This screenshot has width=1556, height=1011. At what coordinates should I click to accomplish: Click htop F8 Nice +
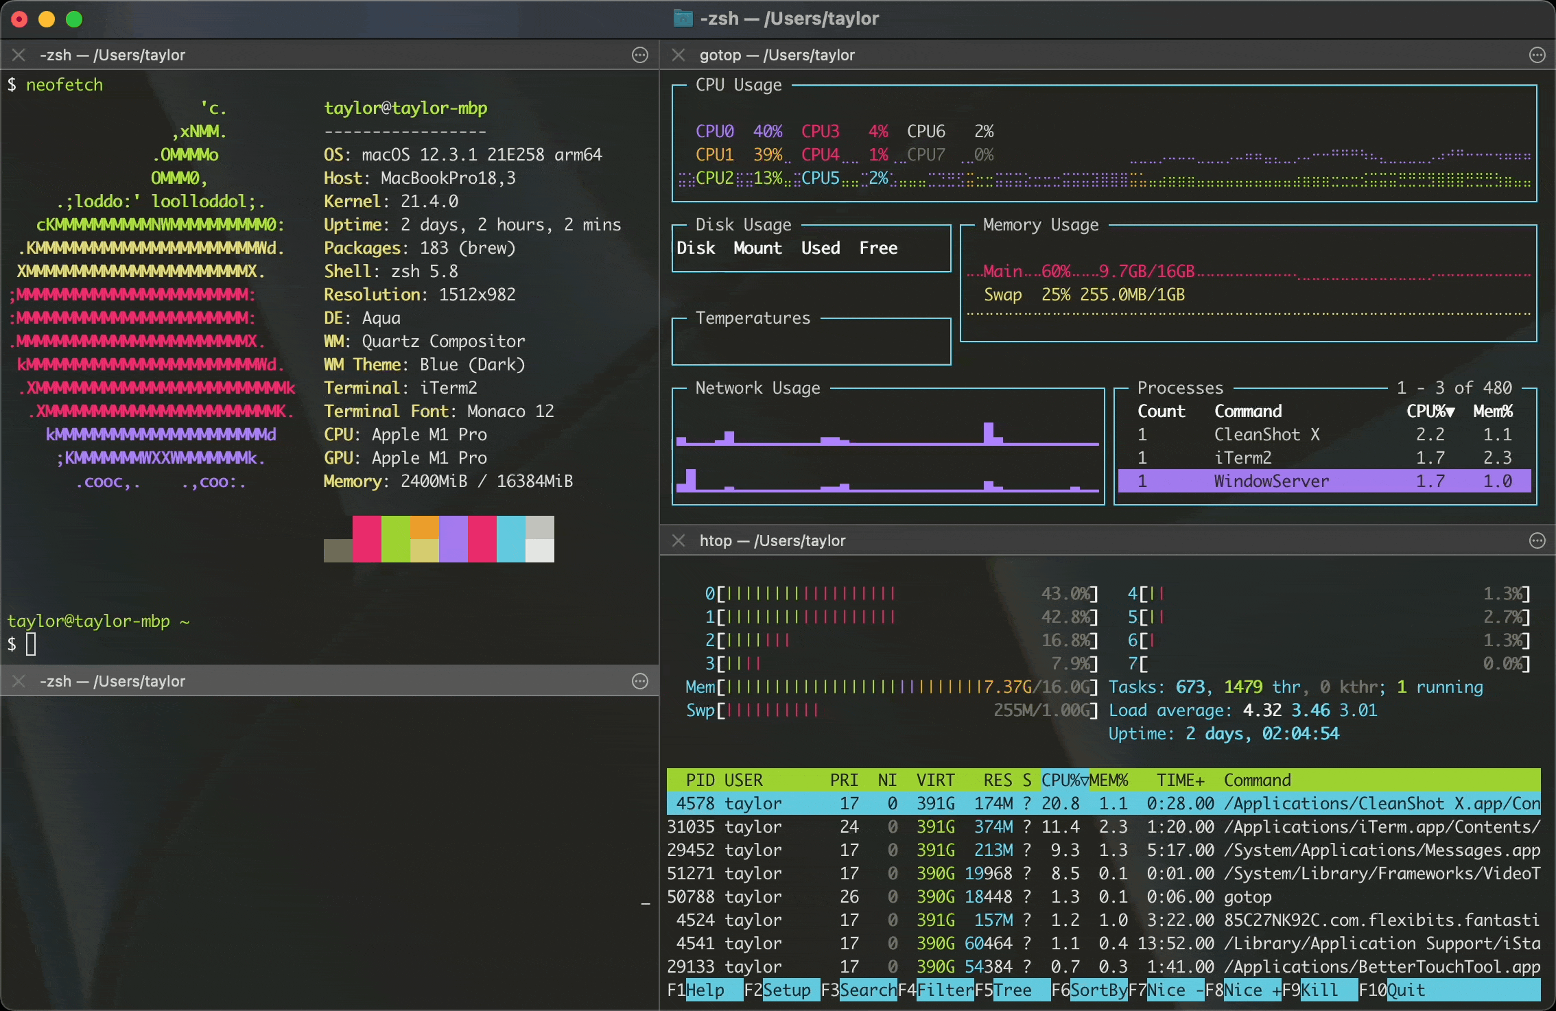tap(1243, 990)
